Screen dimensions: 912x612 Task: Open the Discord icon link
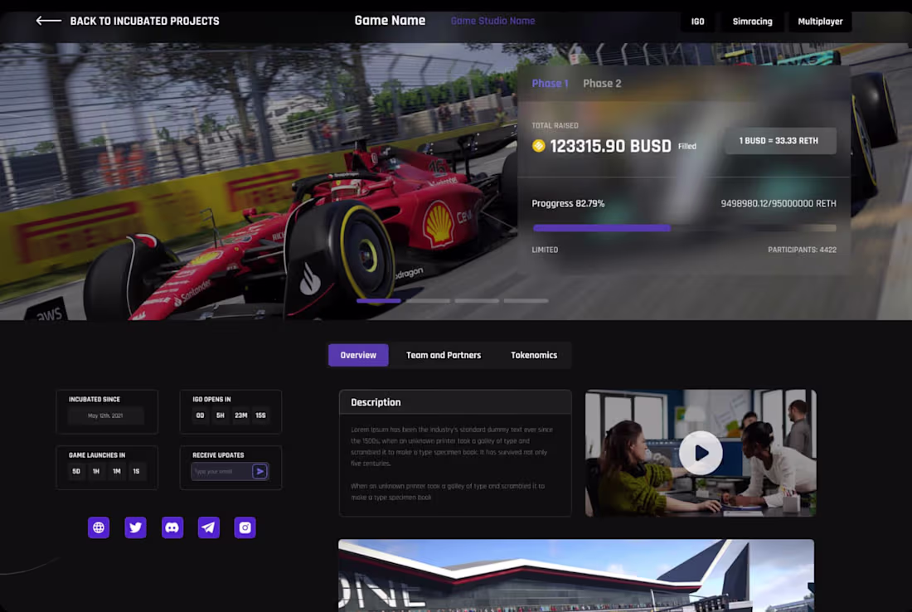[172, 527]
